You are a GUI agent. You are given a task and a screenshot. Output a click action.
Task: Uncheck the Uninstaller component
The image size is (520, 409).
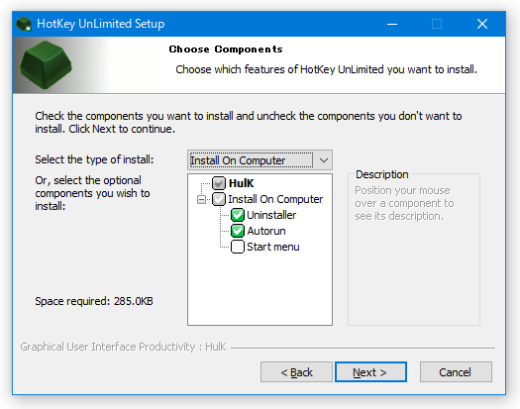click(x=238, y=215)
